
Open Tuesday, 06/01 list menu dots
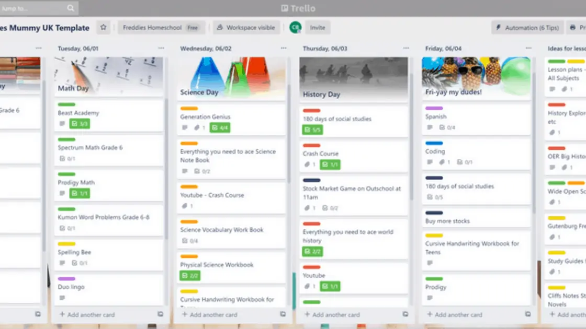[x=161, y=48]
